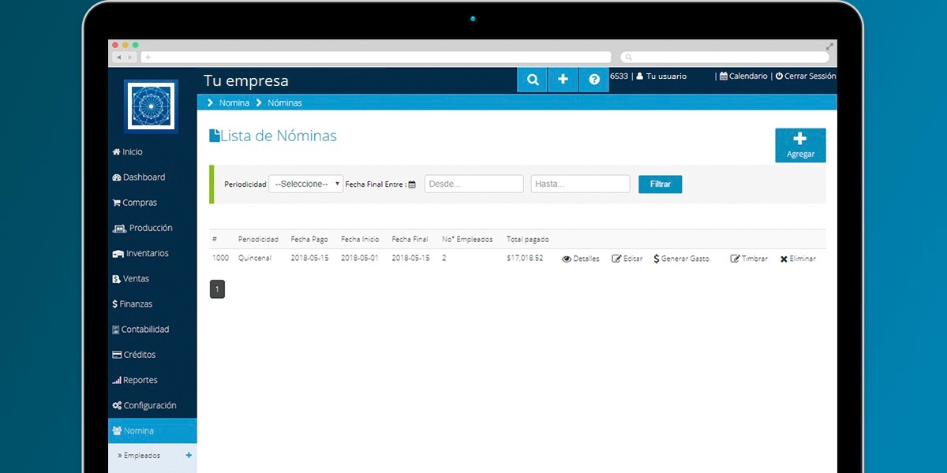Click the Filtrar button
Screen dimensions: 947x473
coord(660,184)
